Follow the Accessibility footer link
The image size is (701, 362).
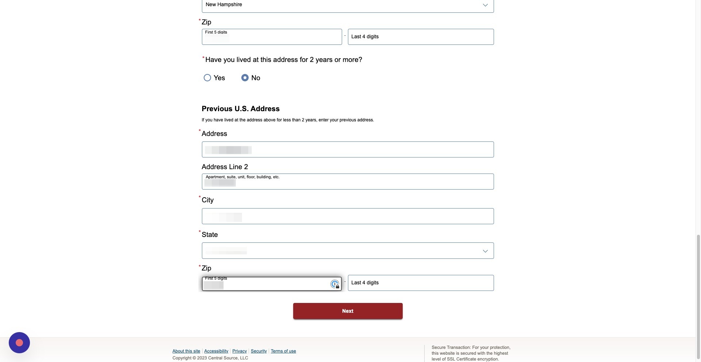pos(216,351)
